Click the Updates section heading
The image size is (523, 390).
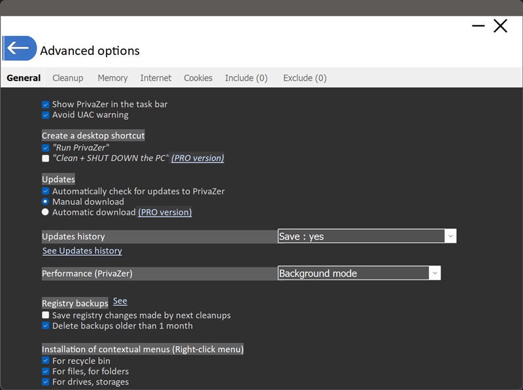[58, 179]
